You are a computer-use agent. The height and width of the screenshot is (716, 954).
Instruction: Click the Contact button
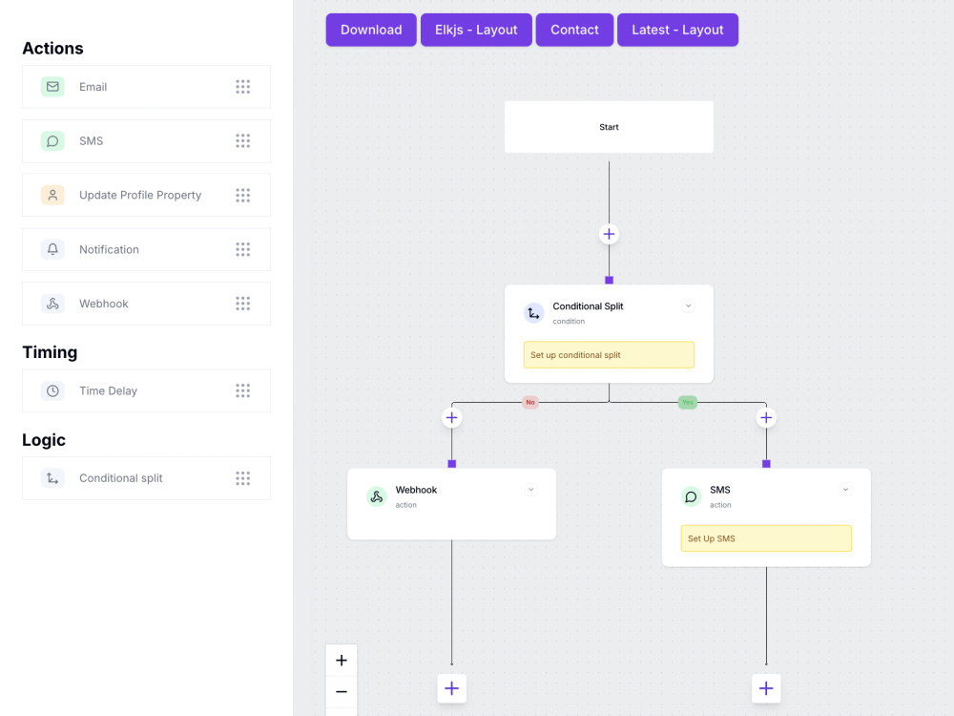(x=574, y=30)
